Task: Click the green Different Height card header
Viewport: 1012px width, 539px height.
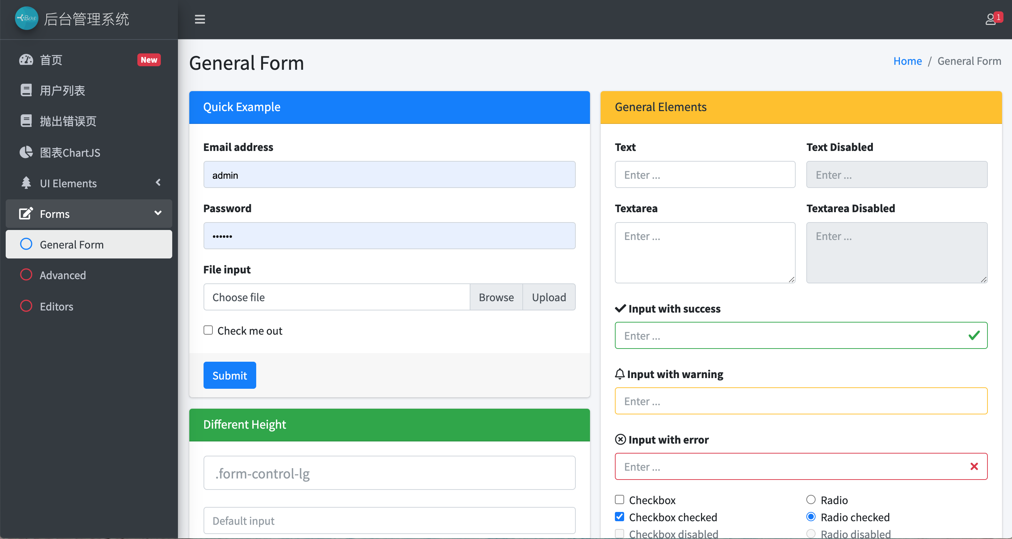Action: (389, 425)
